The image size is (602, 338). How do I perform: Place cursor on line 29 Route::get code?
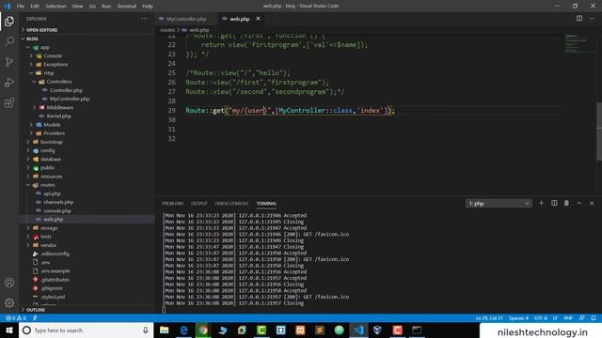click(x=290, y=111)
